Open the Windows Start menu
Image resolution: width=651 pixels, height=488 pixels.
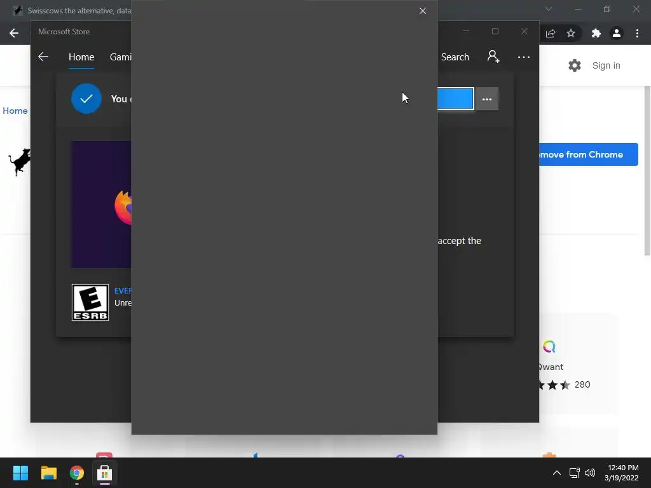(20, 473)
